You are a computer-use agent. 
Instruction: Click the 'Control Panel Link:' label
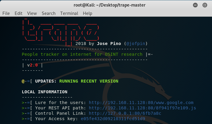[61, 113]
